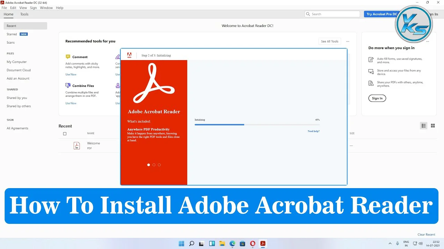Click the Comment tool icon

68,57
